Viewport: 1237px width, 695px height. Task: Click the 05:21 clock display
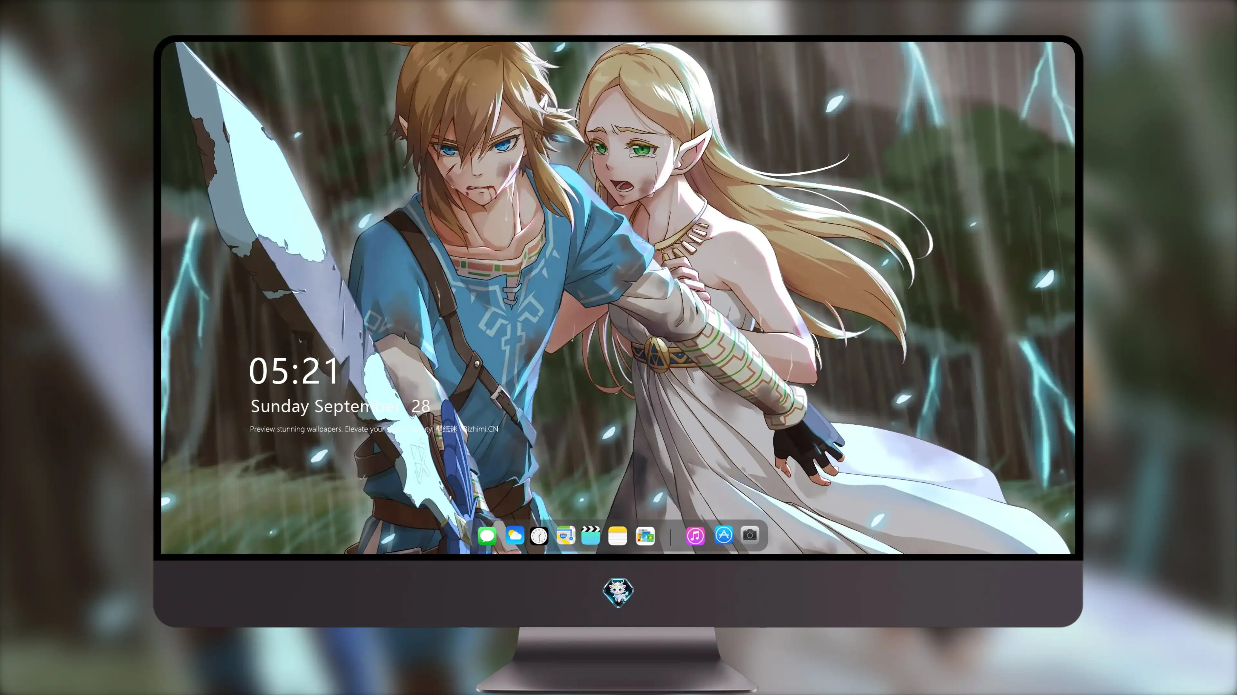pyautogui.click(x=294, y=371)
